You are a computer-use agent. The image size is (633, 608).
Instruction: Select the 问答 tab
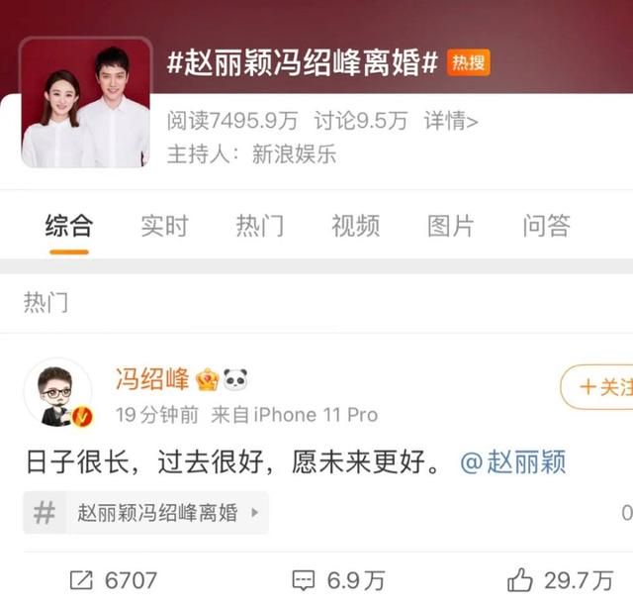click(547, 226)
